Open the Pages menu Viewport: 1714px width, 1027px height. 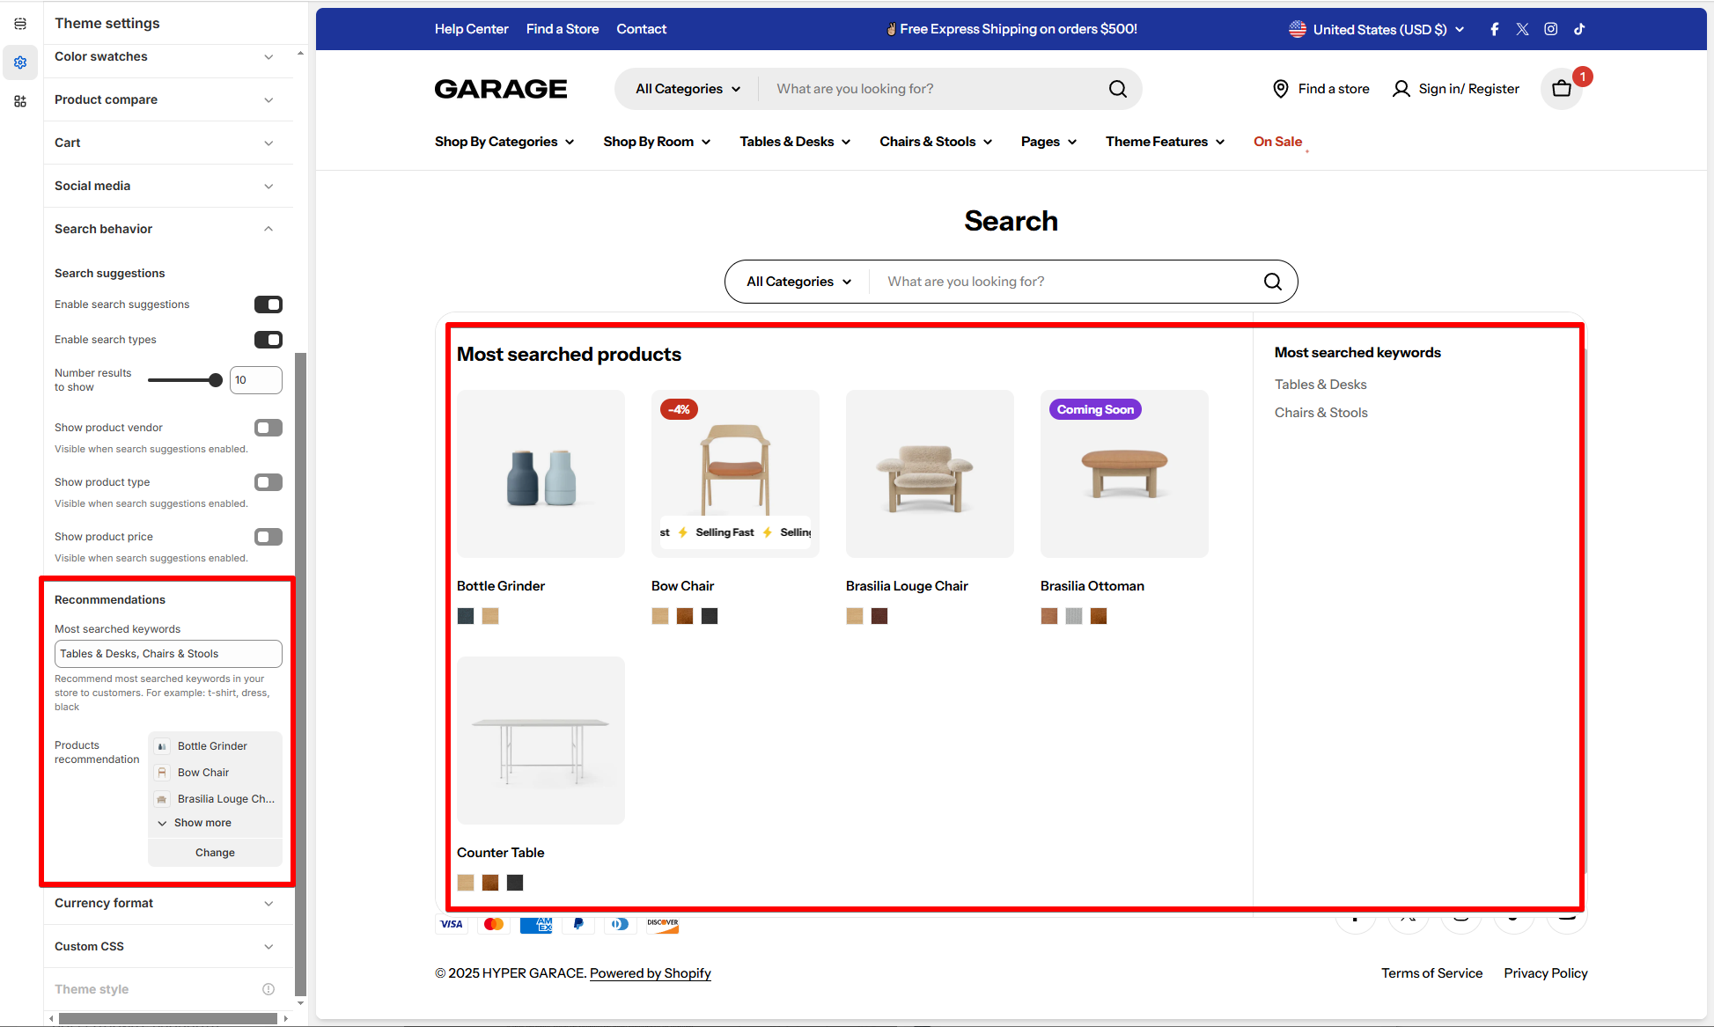(x=1048, y=142)
